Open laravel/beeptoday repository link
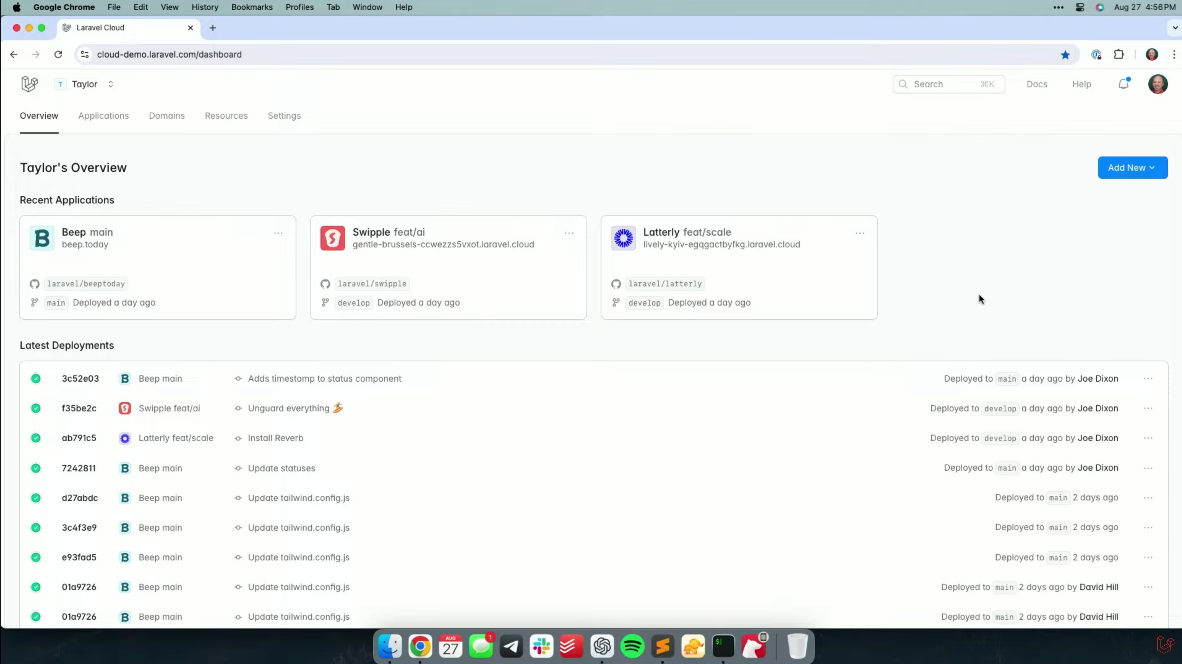The width and height of the screenshot is (1182, 664). pyautogui.click(x=86, y=284)
